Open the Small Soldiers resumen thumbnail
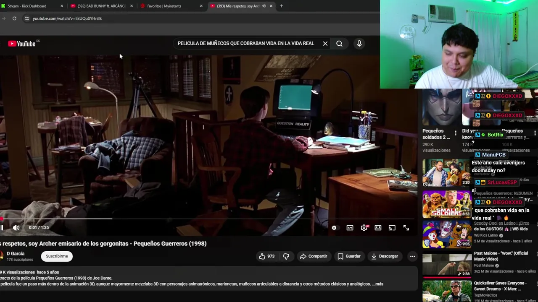Image resolution: width=538 pixels, height=302 pixels. pyautogui.click(x=446, y=205)
